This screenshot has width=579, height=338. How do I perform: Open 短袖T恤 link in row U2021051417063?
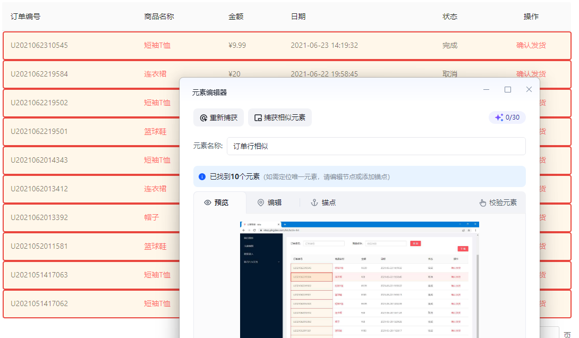[157, 275]
